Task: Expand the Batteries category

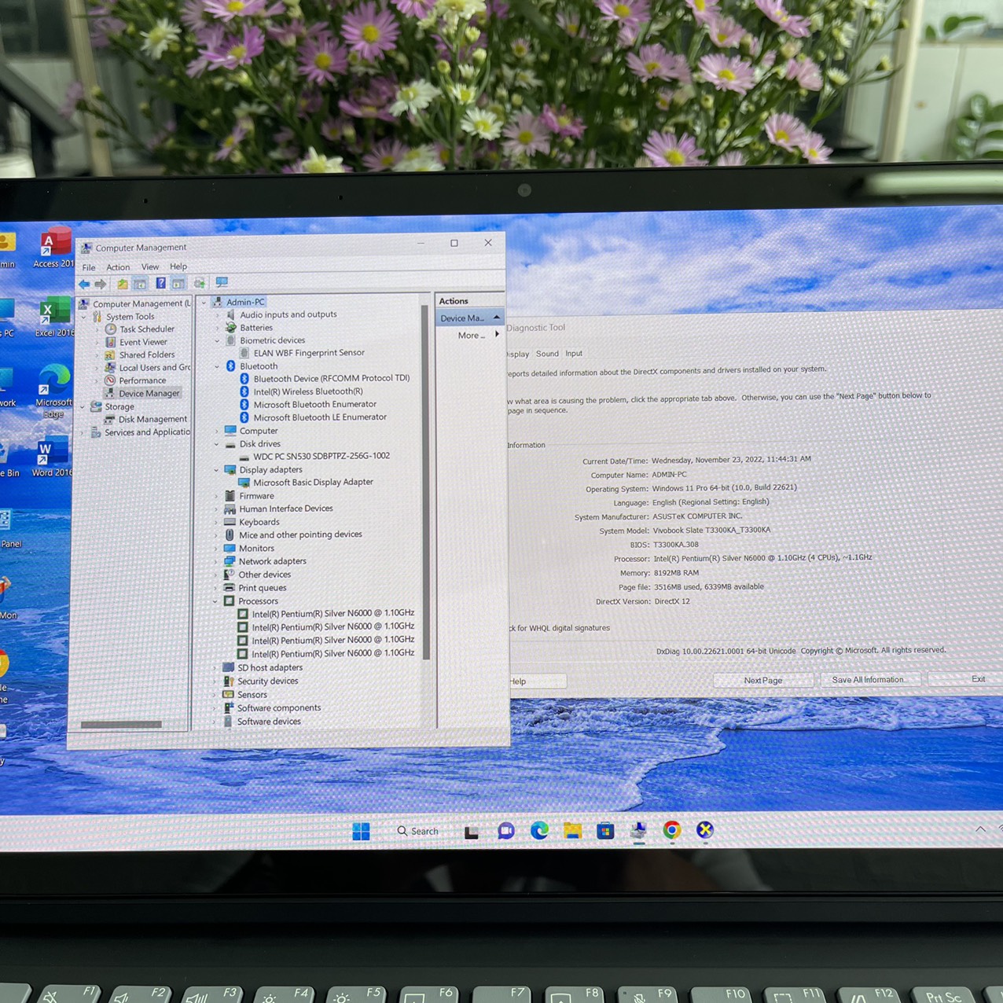Action: tap(218, 329)
